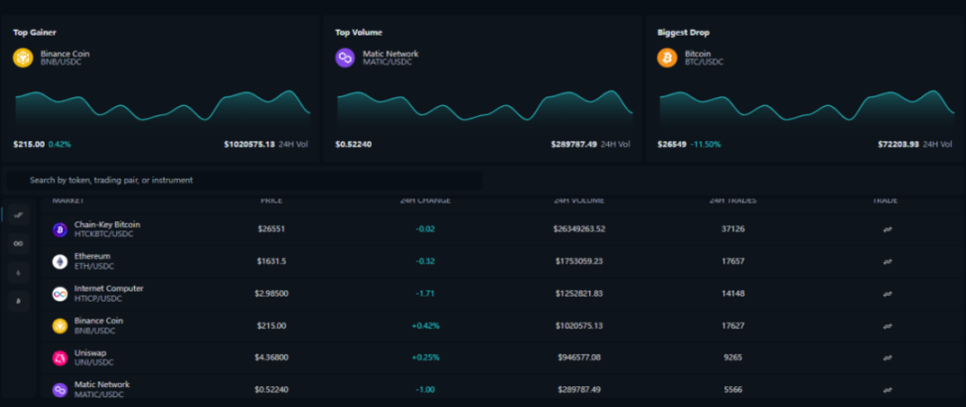Click the Uniswap coin logo
This screenshot has height=407, width=966.
click(60, 357)
